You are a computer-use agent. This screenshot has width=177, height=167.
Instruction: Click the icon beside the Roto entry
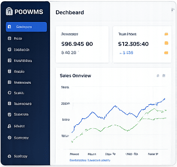(x=9, y=38)
